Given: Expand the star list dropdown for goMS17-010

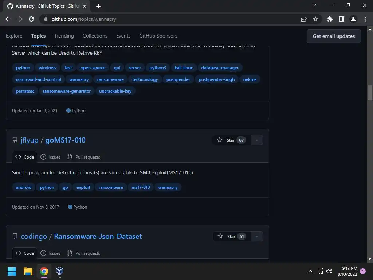Looking at the screenshot, I should click(257, 140).
